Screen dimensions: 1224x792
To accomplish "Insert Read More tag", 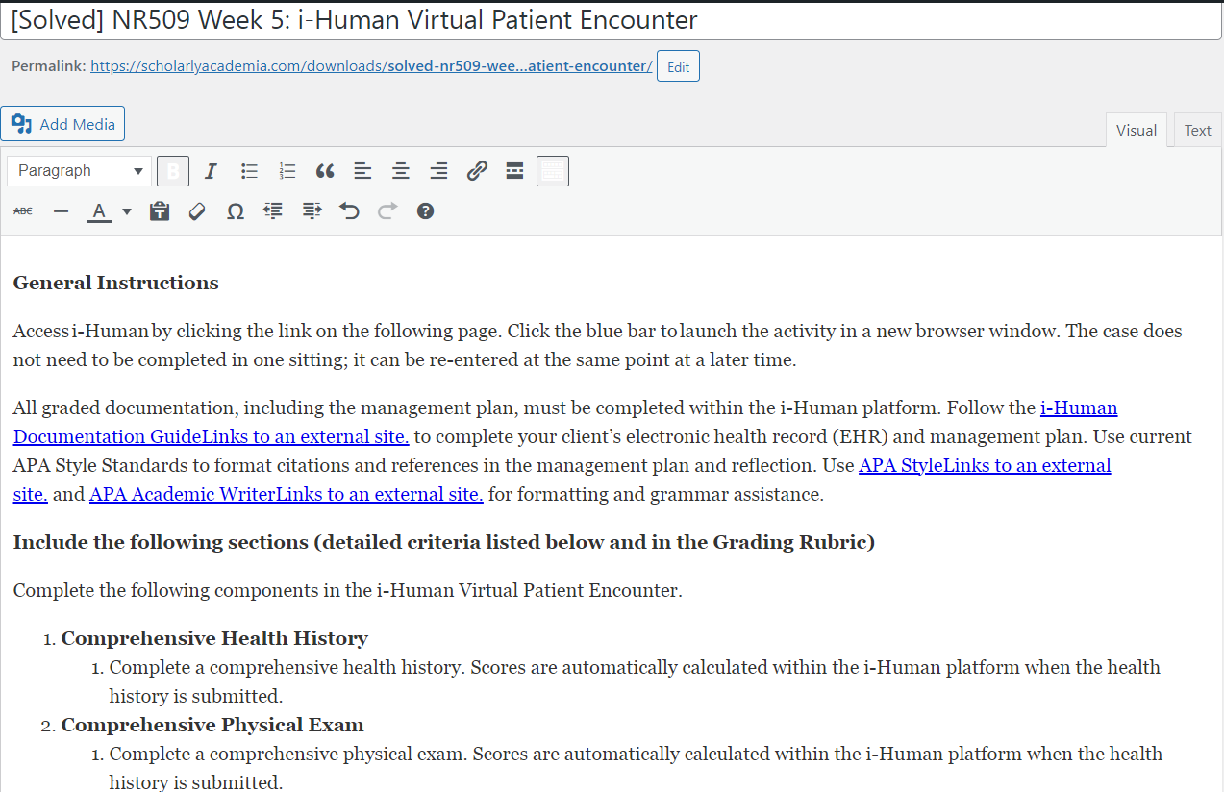I will pos(514,171).
